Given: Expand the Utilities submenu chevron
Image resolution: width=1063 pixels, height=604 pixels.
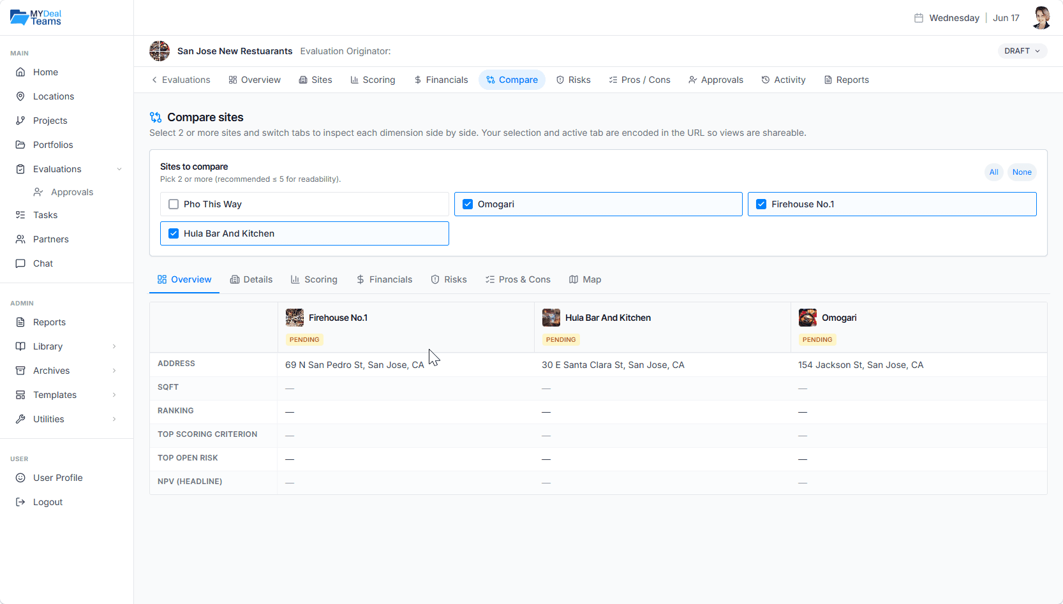Looking at the screenshot, I should tap(114, 419).
